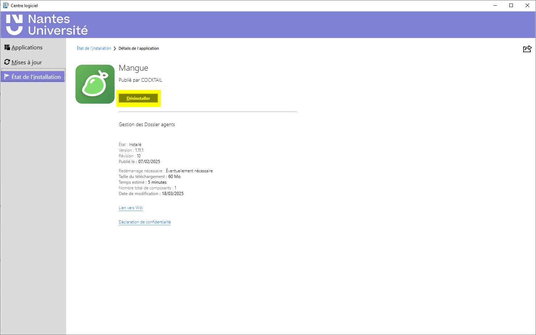Click the Mises à jour refresh arrows icon
The height and width of the screenshot is (335, 536).
coord(7,62)
